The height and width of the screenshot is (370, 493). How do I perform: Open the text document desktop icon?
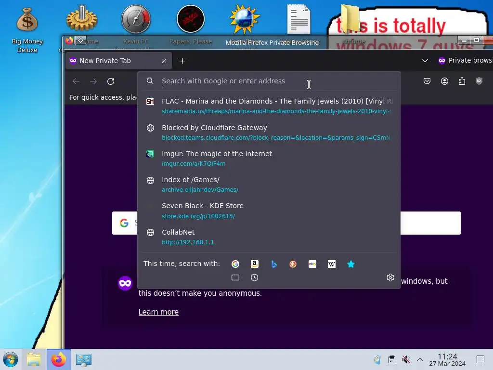298,19
